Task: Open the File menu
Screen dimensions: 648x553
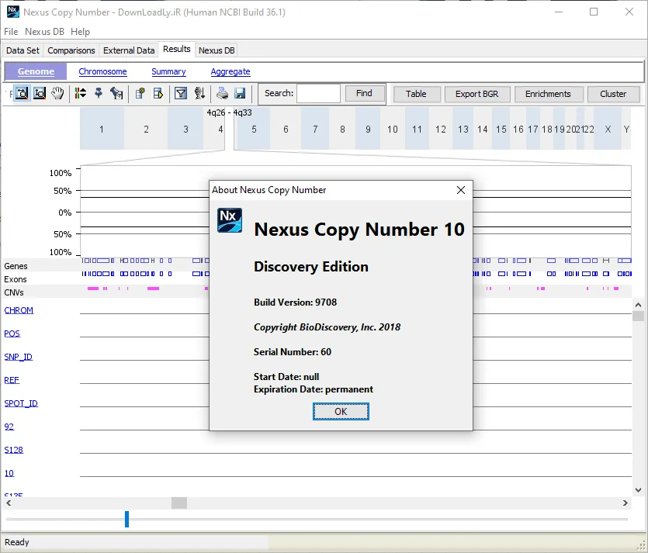Action: click(x=11, y=31)
